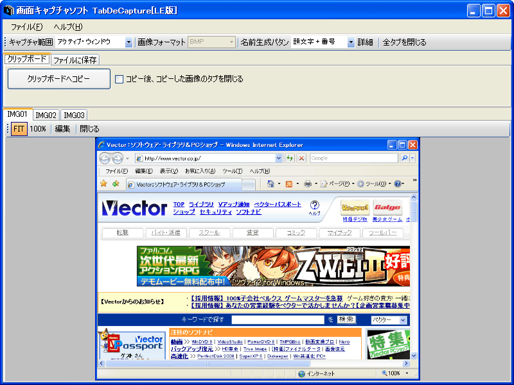The width and height of the screenshot is (514, 385).
Task: Click the クリップボードへコピー button
Action: 59,78
